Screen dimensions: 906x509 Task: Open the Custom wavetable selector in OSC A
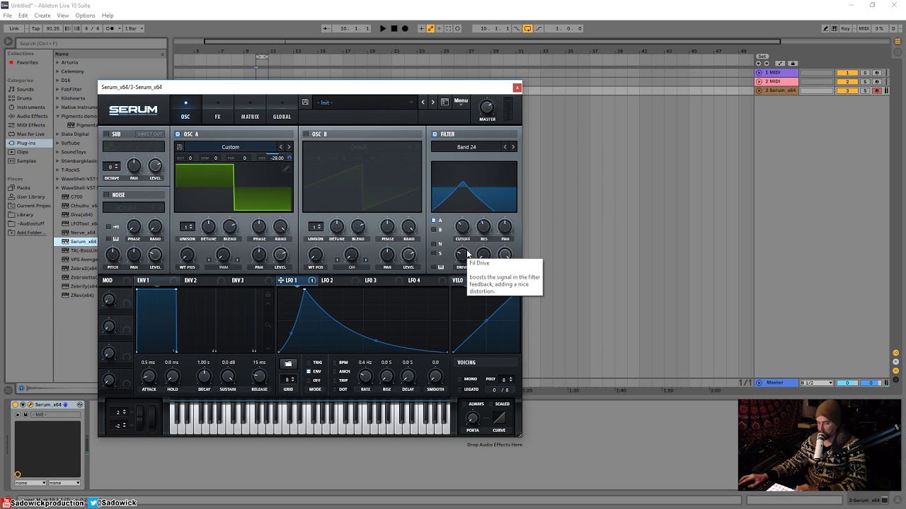tap(231, 147)
